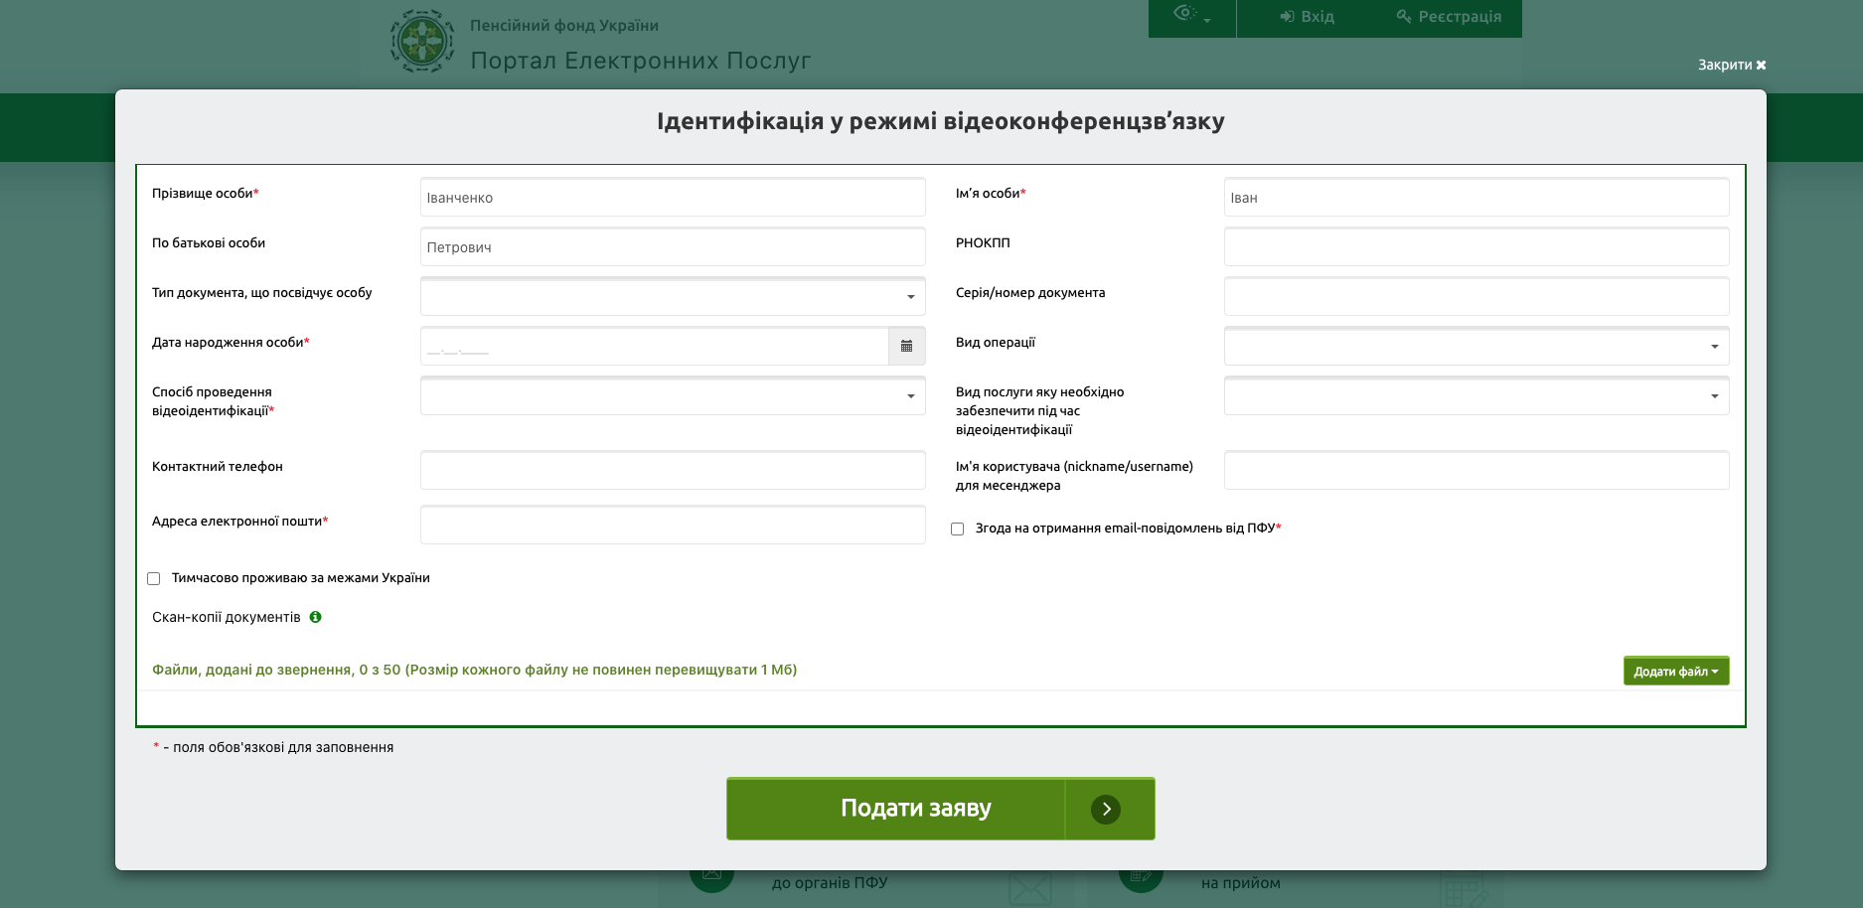Screen dimensions: 1863x908
Task: Click the Pension Fund of Ukraine logo
Action: [422, 42]
